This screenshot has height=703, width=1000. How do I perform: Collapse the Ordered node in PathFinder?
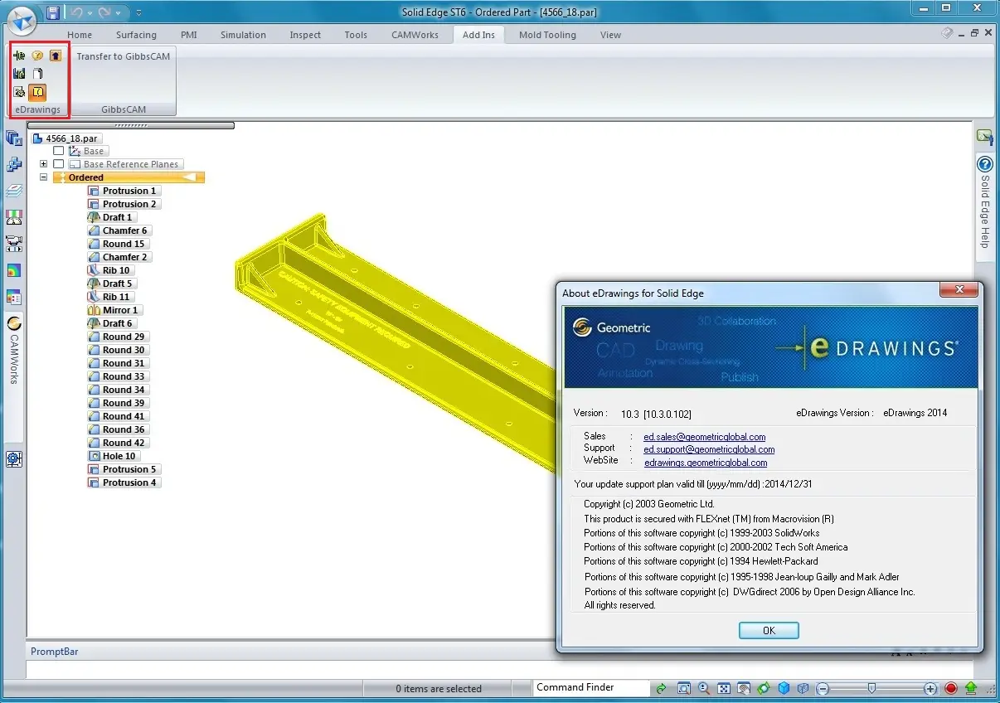click(43, 177)
